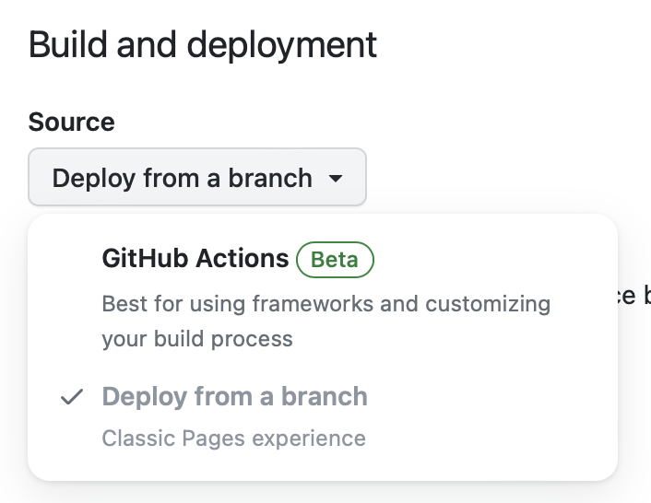The width and height of the screenshot is (651, 503).
Task: Click the 'Source' label
Action: tap(71, 122)
